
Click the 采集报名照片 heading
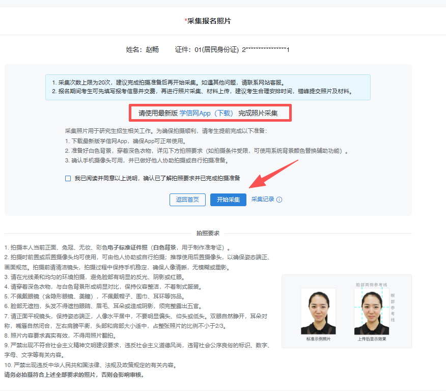tap(208, 21)
